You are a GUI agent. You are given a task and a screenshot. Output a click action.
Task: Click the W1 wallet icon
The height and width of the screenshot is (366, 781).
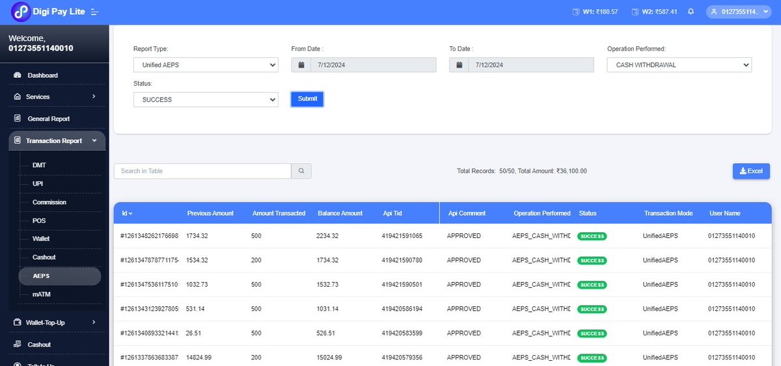click(575, 12)
